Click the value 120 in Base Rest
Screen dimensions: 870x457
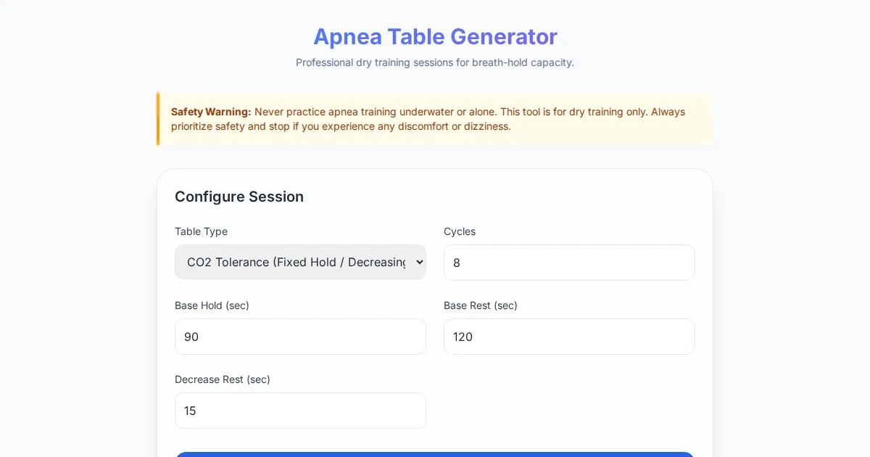pos(463,337)
